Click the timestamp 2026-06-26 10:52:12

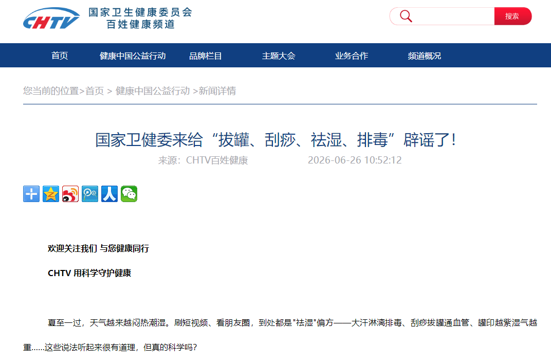point(355,160)
